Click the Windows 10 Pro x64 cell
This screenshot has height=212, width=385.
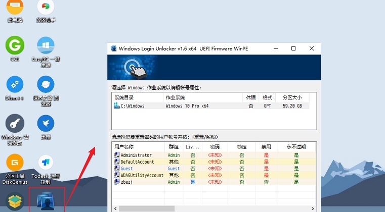pyautogui.click(x=187, y=106)
